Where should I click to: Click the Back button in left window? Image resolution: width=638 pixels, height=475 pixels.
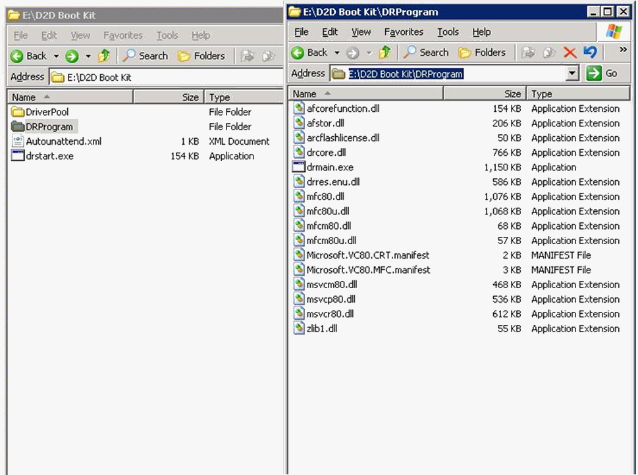29,56
